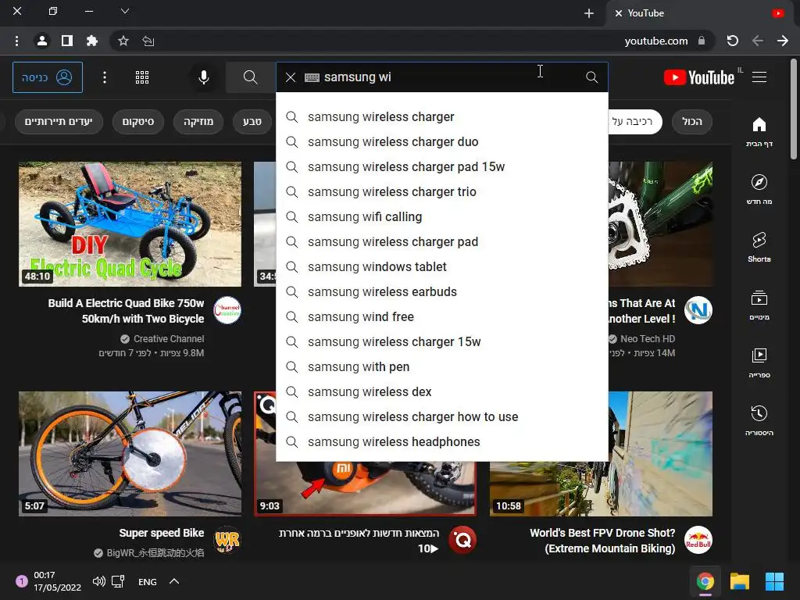
Task: Select the מוזיקה filter chip
Action: 198,121
